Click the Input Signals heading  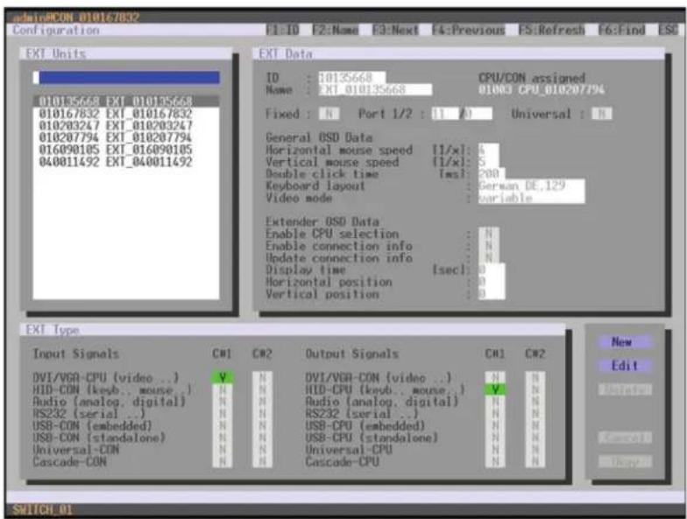pyautogui.click(x=75, y=354)
